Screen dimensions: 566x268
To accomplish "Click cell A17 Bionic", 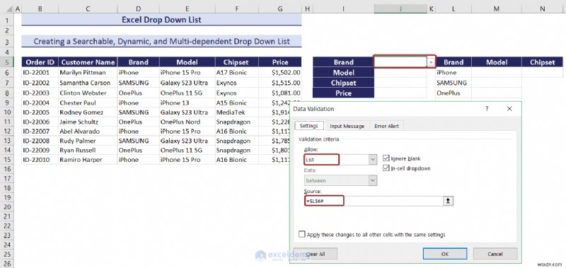I will [237, 73].
